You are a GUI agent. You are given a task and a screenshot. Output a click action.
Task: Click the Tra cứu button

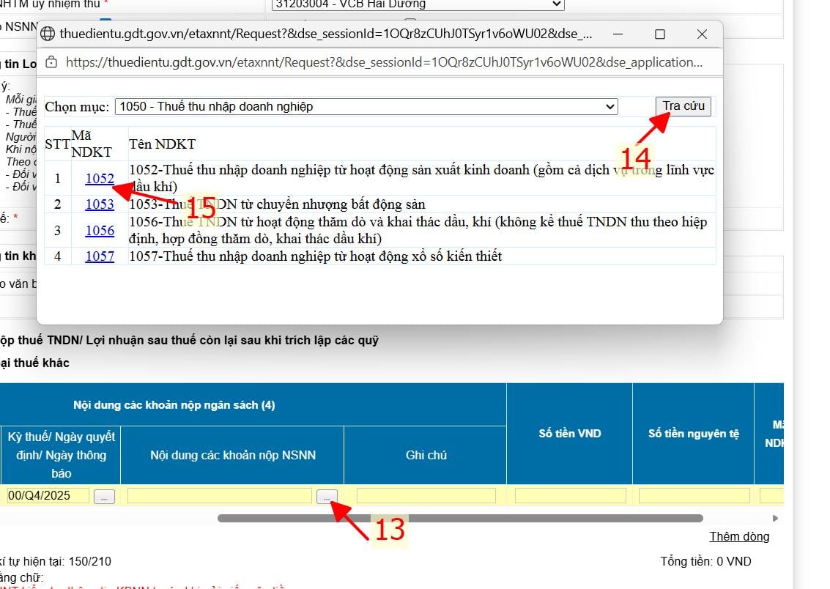point(683,105)
